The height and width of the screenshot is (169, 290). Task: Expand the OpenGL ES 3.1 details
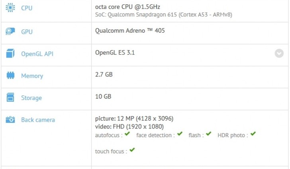click(279, 53)
